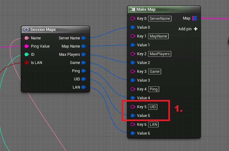The image size is (229, 151).
Task: Click the MaxPlayers key text box
Action: [x=160, y=54]
